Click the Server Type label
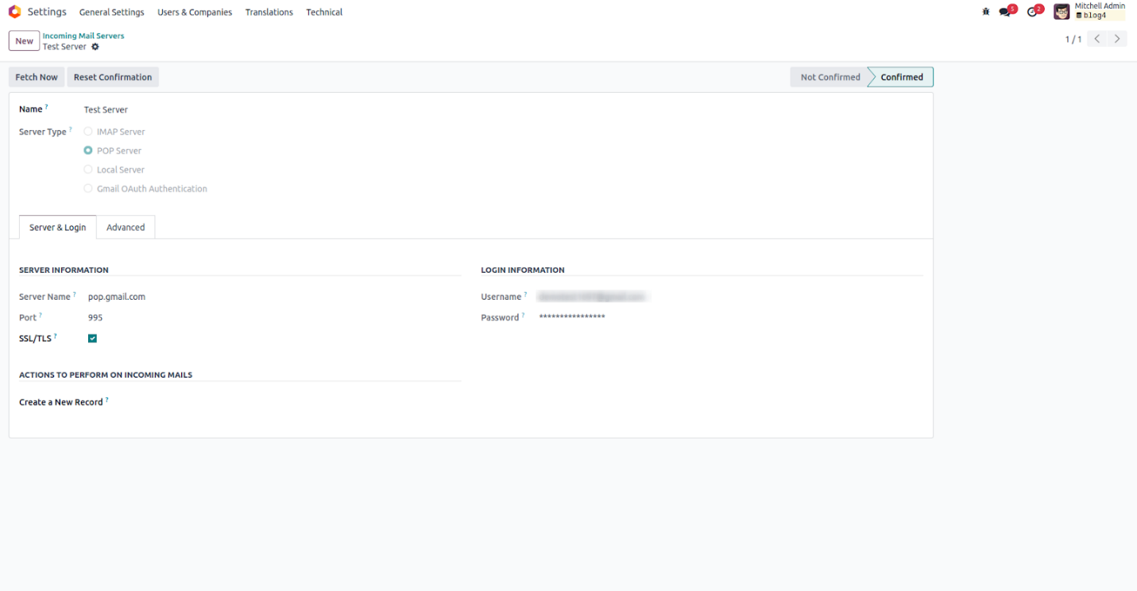 (x=43, y=132)
